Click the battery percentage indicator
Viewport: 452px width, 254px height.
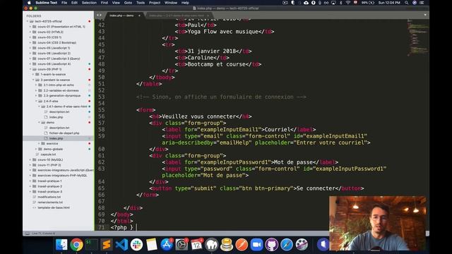tap(368, 3)
